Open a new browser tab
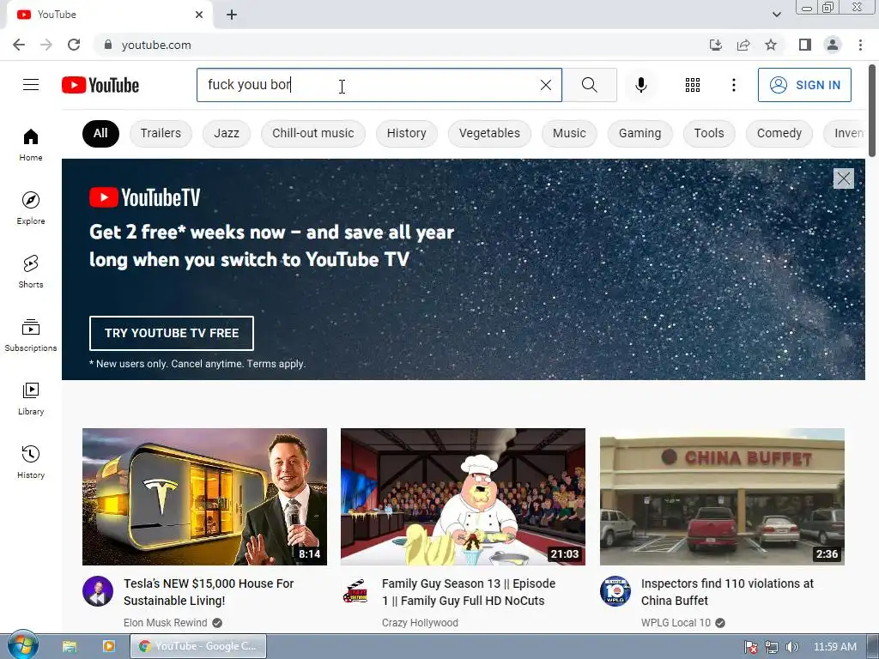 [232, 15]
